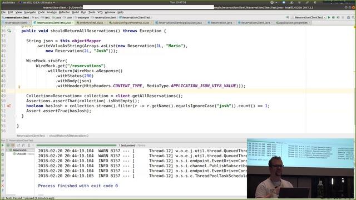Open IntelliJ IDEA Ultimate app menu in top bar

37,2
